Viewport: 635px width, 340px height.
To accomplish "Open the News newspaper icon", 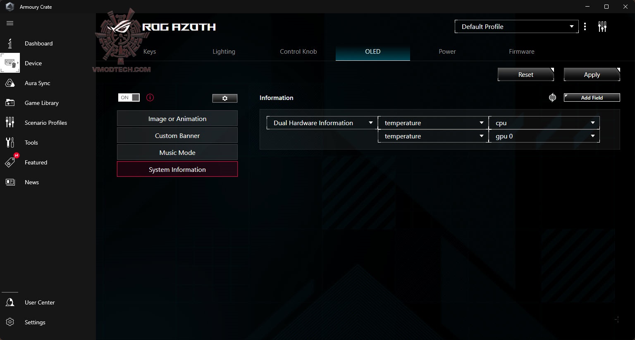I will 10,182.
